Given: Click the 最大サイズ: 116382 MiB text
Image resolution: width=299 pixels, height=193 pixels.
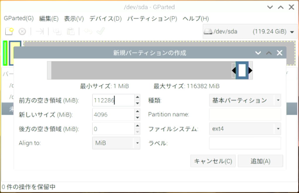Looking at the screenshot, I should (x=187, y=86).
